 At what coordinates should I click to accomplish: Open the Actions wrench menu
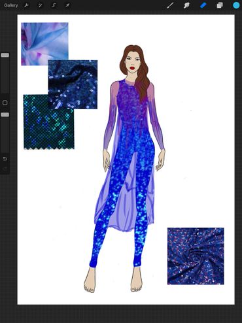click(26, 5)
